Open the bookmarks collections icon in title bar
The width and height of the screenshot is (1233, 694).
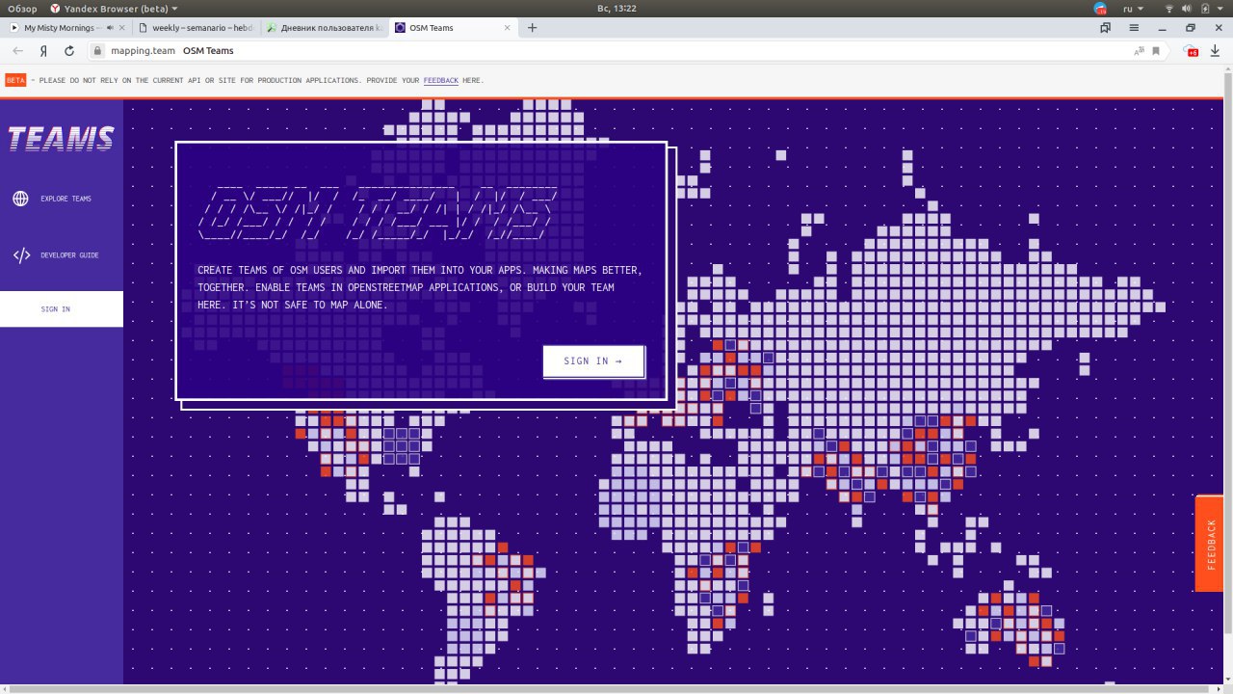point(1106,28)
